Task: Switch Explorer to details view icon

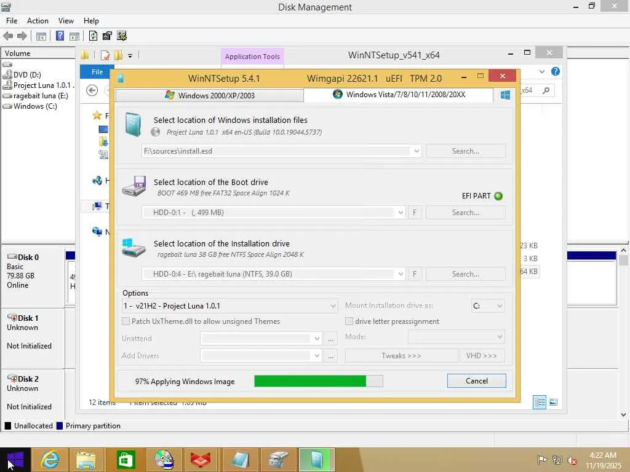Action: (x=539, y=402)
